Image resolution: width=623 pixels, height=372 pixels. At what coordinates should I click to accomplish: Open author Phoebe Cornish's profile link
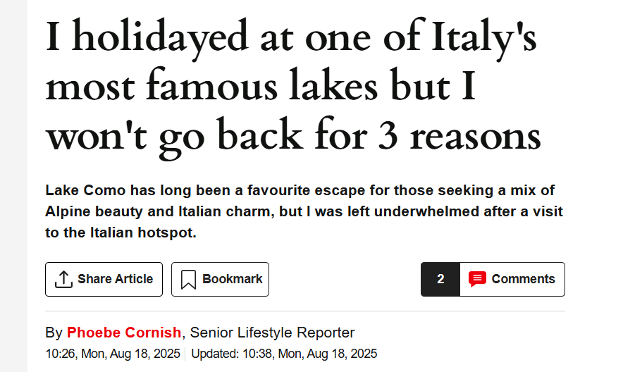click(x=124, y=333)
